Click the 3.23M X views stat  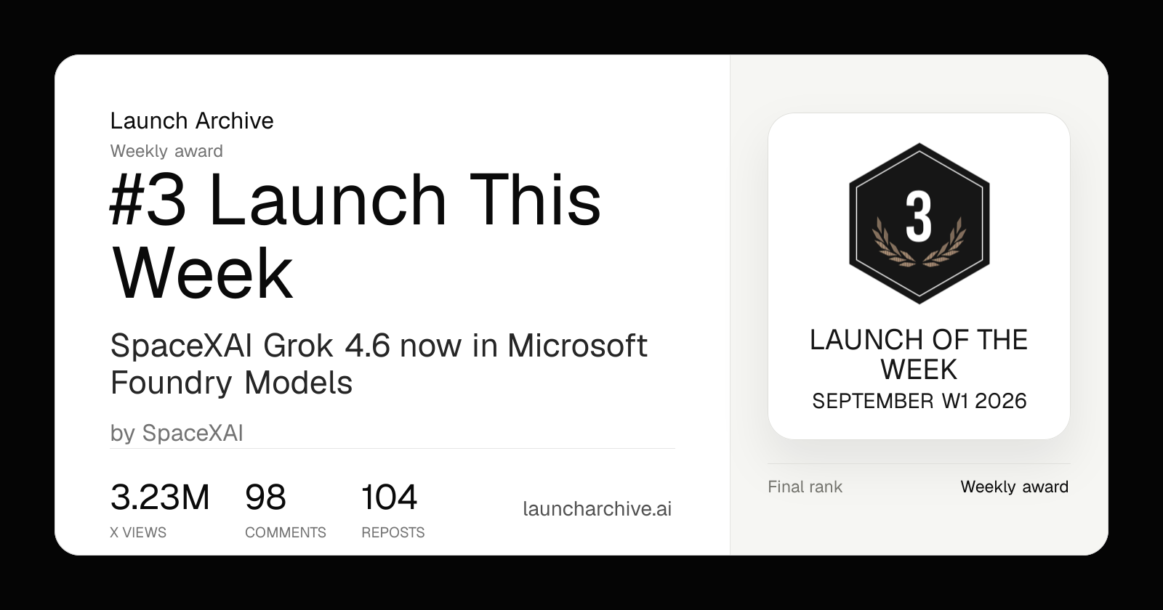pos(160,497)
